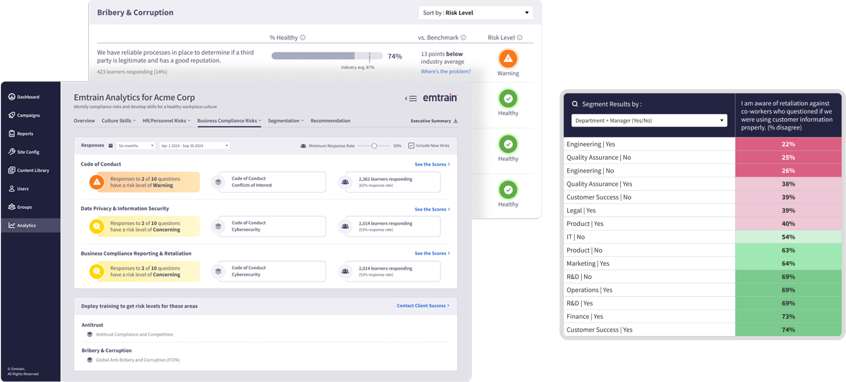The height and width of the screenshot is (382, 846).
Task: Open the Contact Client Success link
Action: coord(423,305)
